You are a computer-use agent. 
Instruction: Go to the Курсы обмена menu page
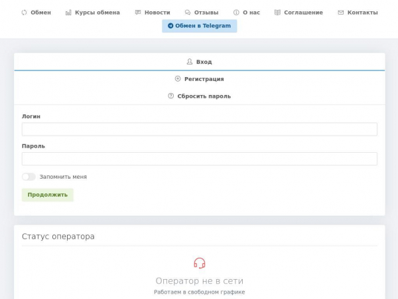[x=97, y=13]
